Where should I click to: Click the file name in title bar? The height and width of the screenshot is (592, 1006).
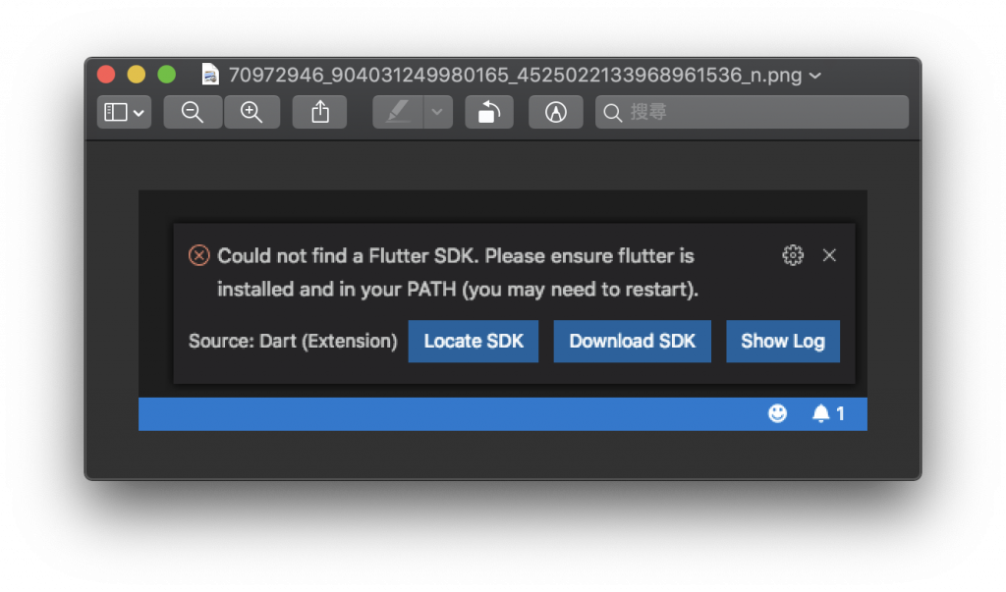(515, 76)
